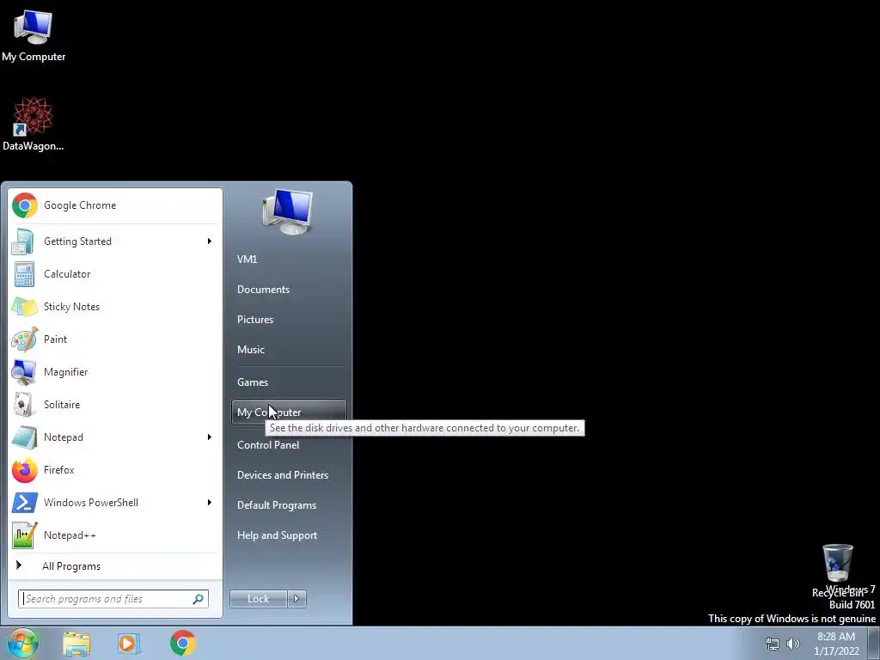This screenshot has width=880, height=660.
Task: Click the Lock button
Action: [259, 599]
